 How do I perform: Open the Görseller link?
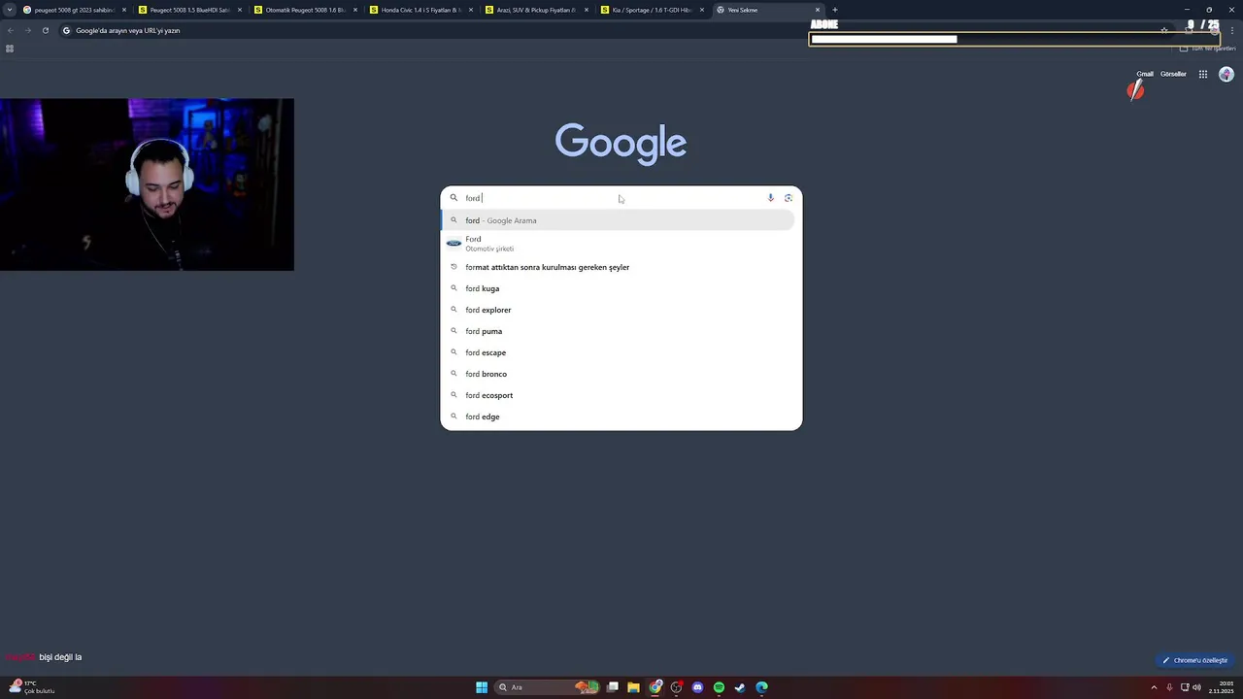(x=1173, y=74)
